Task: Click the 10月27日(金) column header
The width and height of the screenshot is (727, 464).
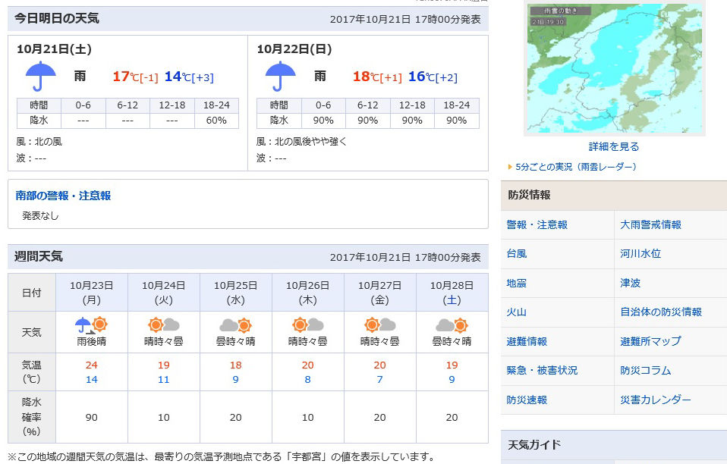Action: click(x=379, y=293)
